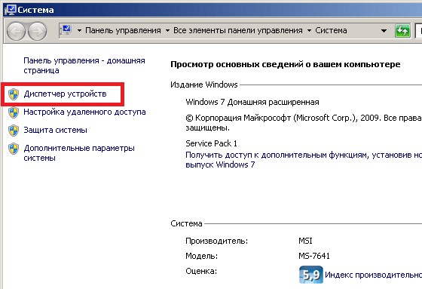Select Система breadcrumb segment
This screenshot has height=289, width=422.
(x=331, y=30)
